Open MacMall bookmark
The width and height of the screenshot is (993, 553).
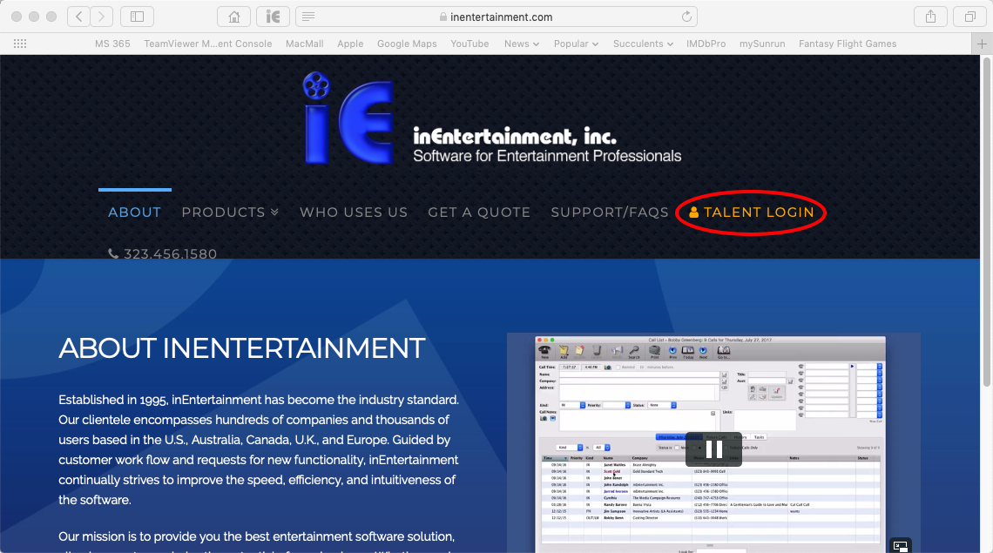[x=305, y=44]
